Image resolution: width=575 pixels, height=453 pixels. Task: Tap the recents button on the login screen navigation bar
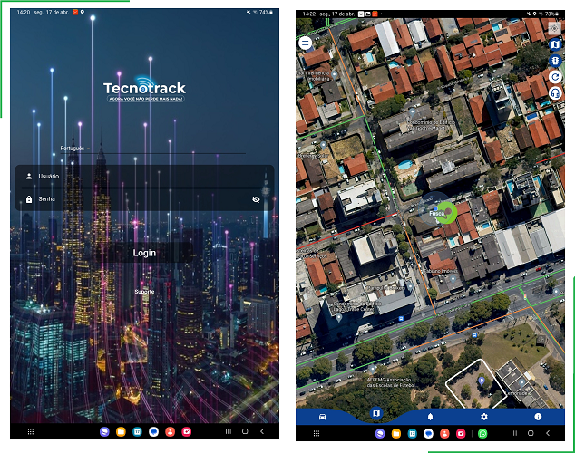pos(228,431)
